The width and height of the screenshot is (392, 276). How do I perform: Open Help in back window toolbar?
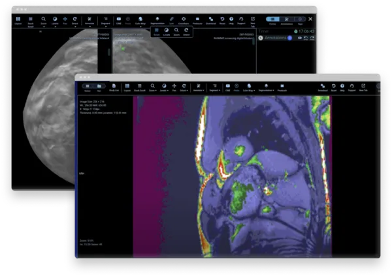(x=231, y=20)
